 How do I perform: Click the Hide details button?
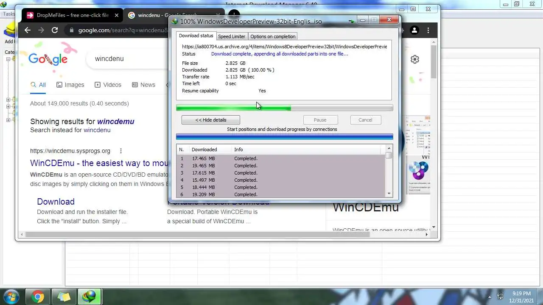[211, 120]
